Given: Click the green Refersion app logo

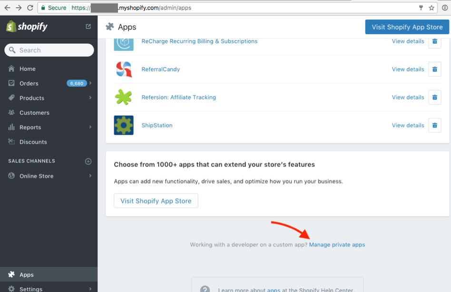Looking at the screenshot, I should tap(124, 97).
